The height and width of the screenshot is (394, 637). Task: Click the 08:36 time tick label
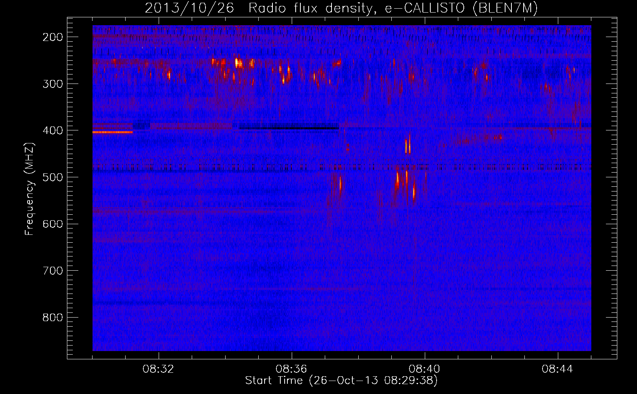click(291, 369)
